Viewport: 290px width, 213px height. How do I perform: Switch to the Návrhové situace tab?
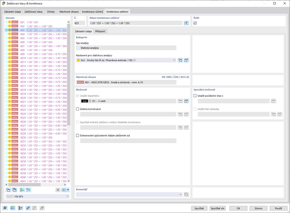click(69, 12)
